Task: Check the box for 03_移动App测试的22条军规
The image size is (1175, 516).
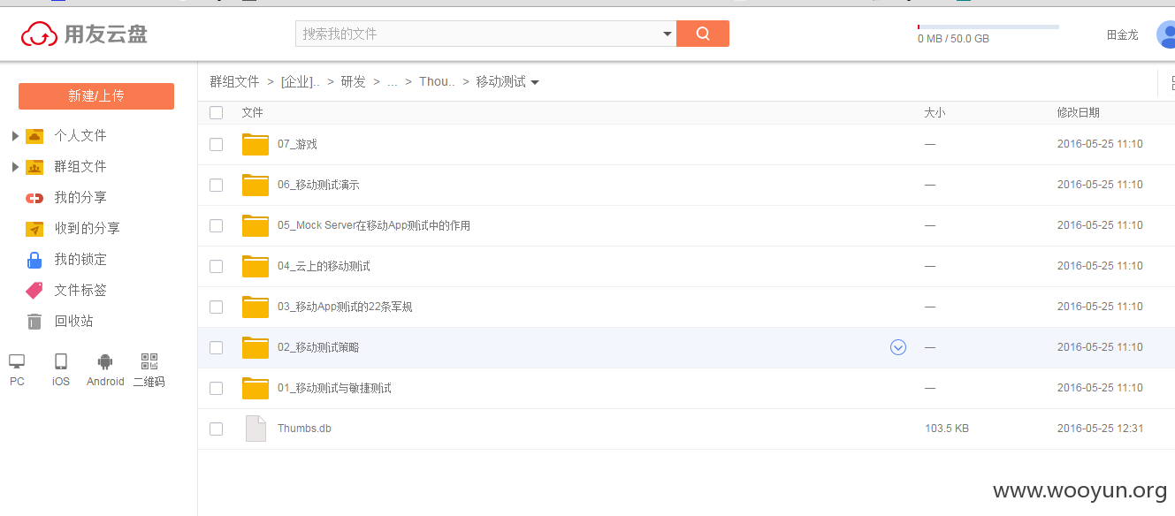Action: pos(217,307)
